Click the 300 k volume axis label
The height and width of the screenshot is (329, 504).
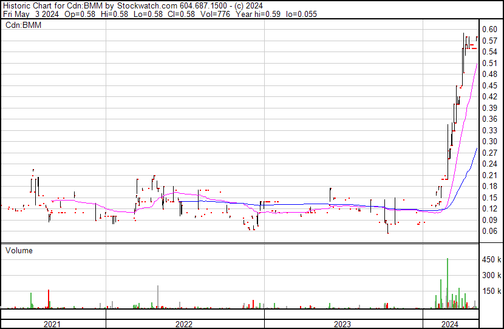(491, 276)
